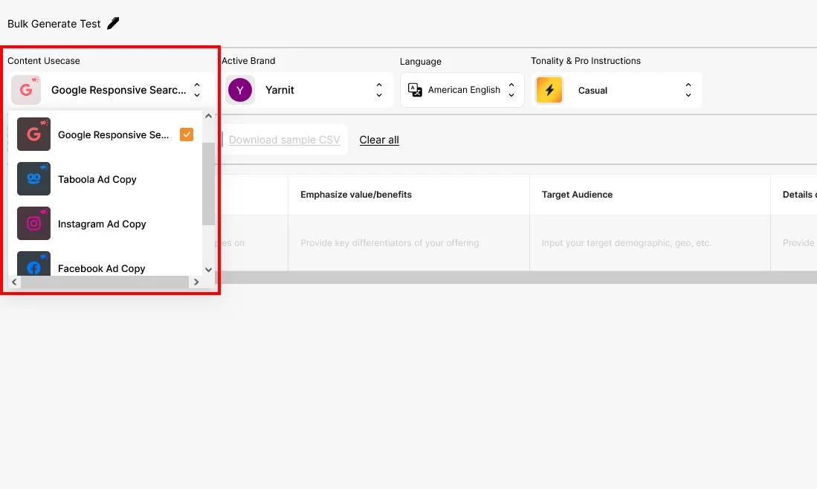Screen dimensions: 817x489
Task: Click the American English language text
Action: (464, 90)
